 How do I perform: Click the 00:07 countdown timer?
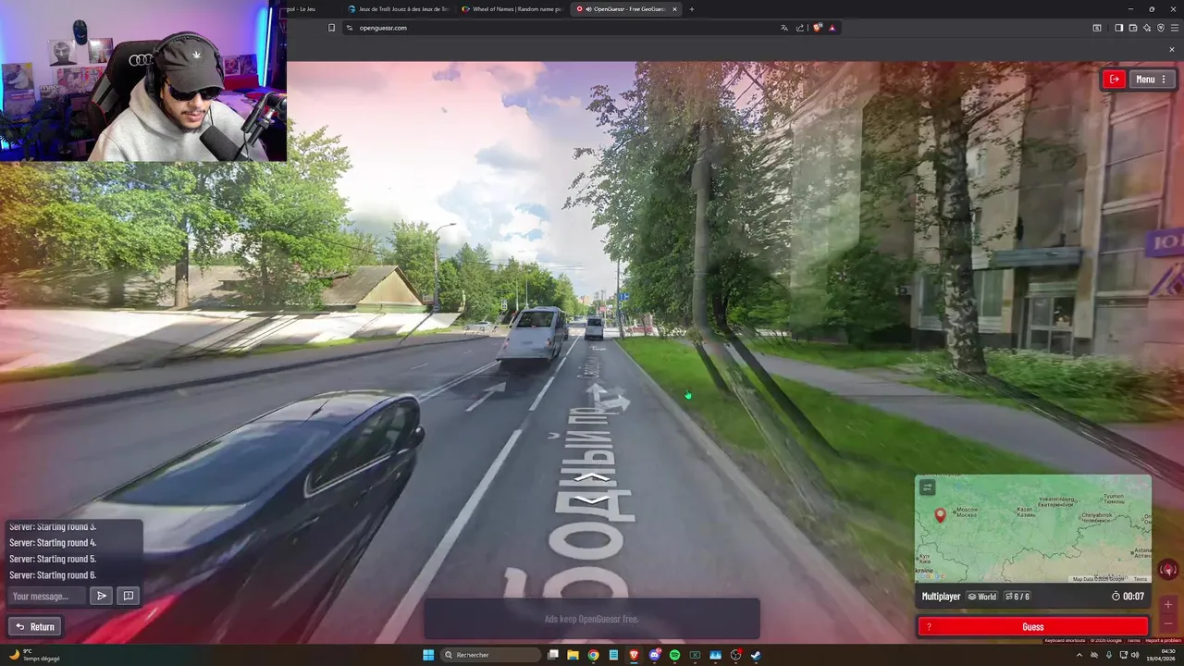(x=1128, y=597)
